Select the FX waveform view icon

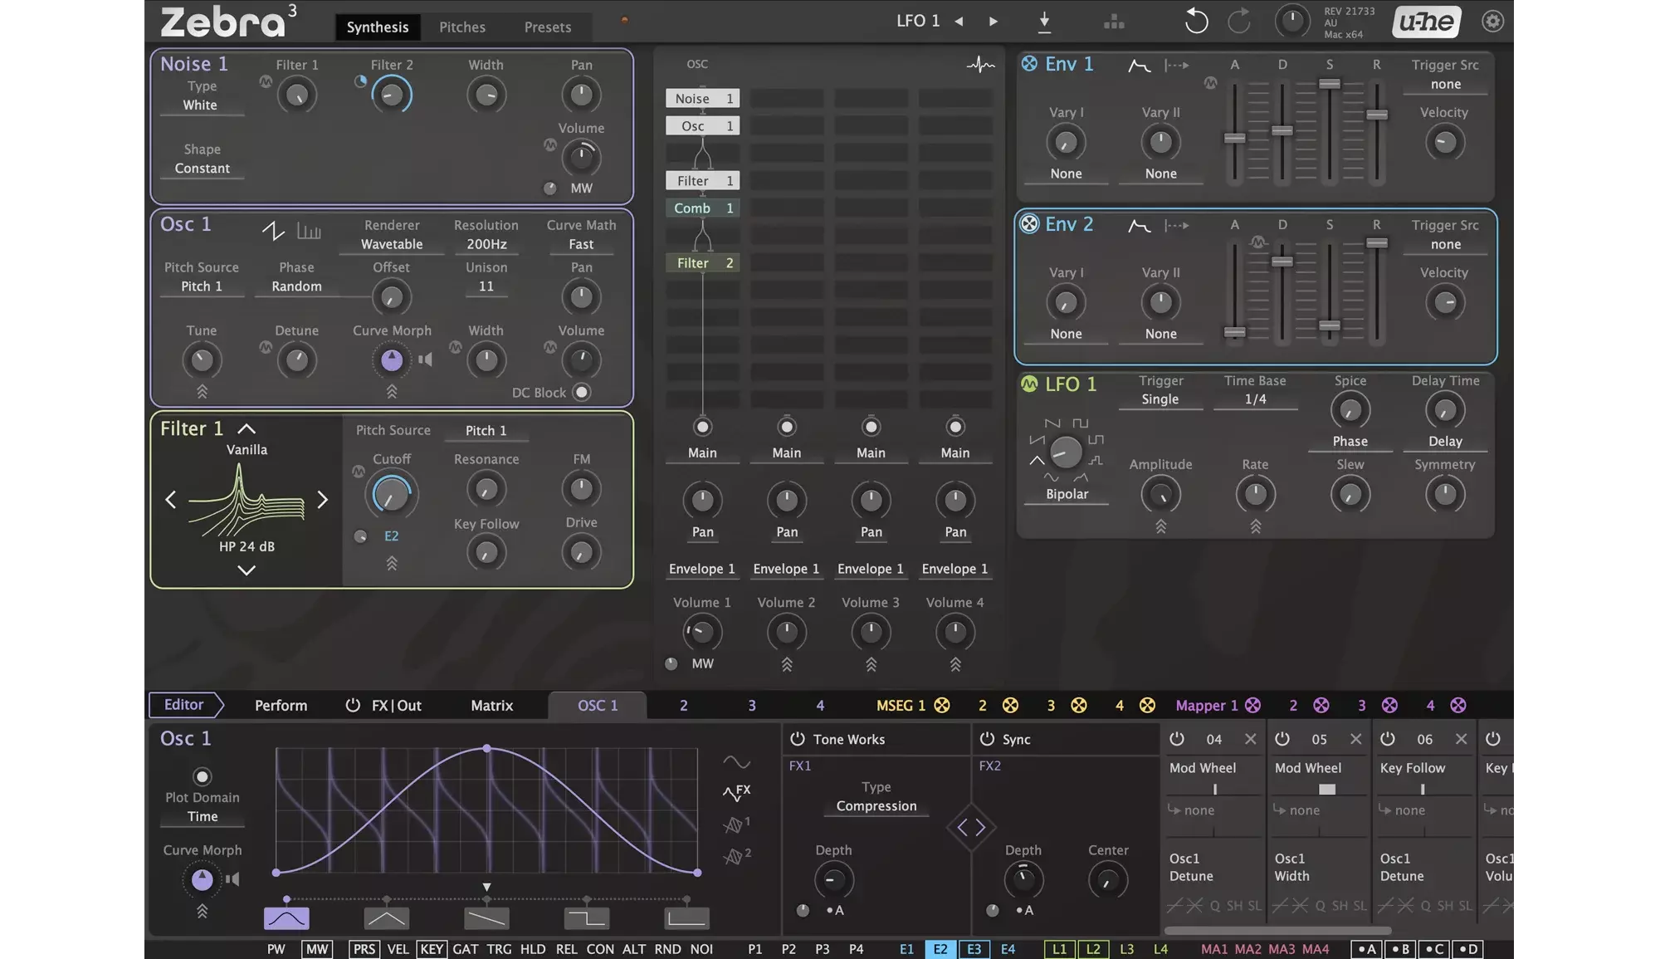coord(736,792)
